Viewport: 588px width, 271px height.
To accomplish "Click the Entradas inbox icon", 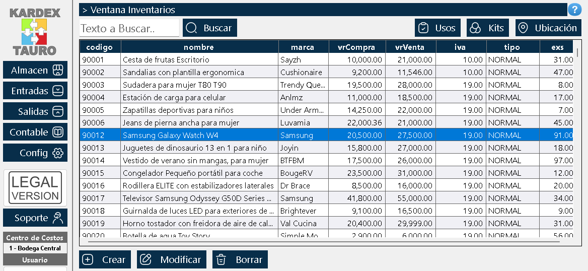I will 58,91.
